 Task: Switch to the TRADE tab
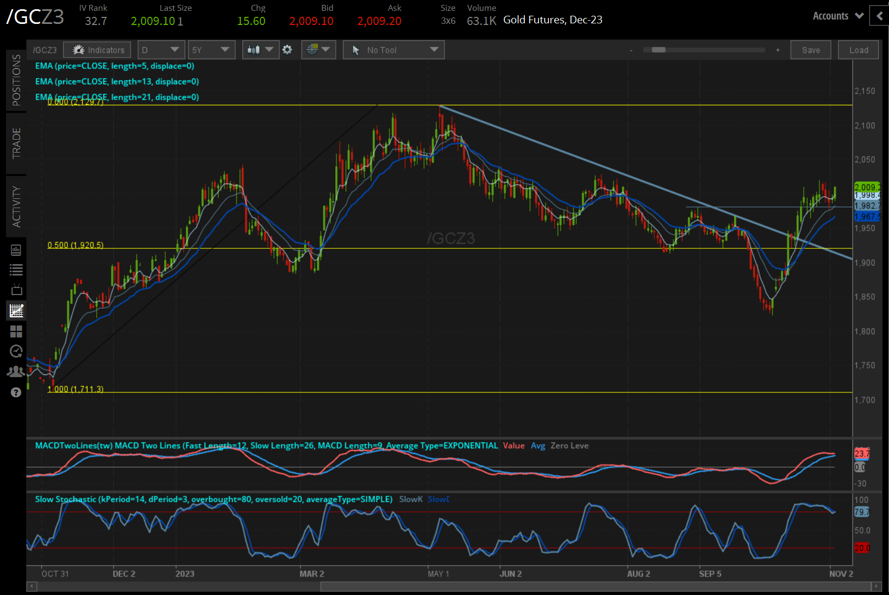pos(16,143)
